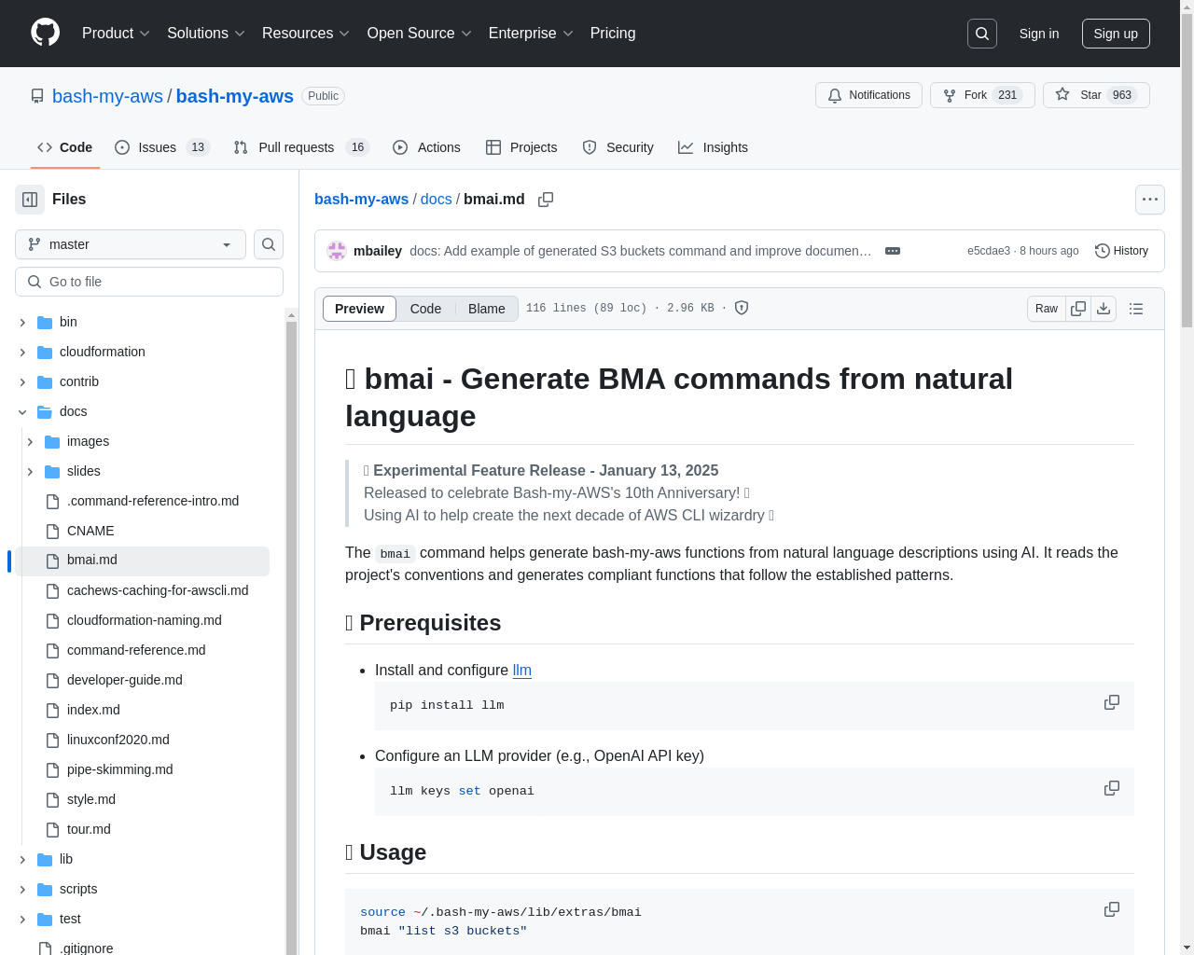1194x955 pixels.
Task: Open the Product menu dropdown
Action: (x=116, y=34)
